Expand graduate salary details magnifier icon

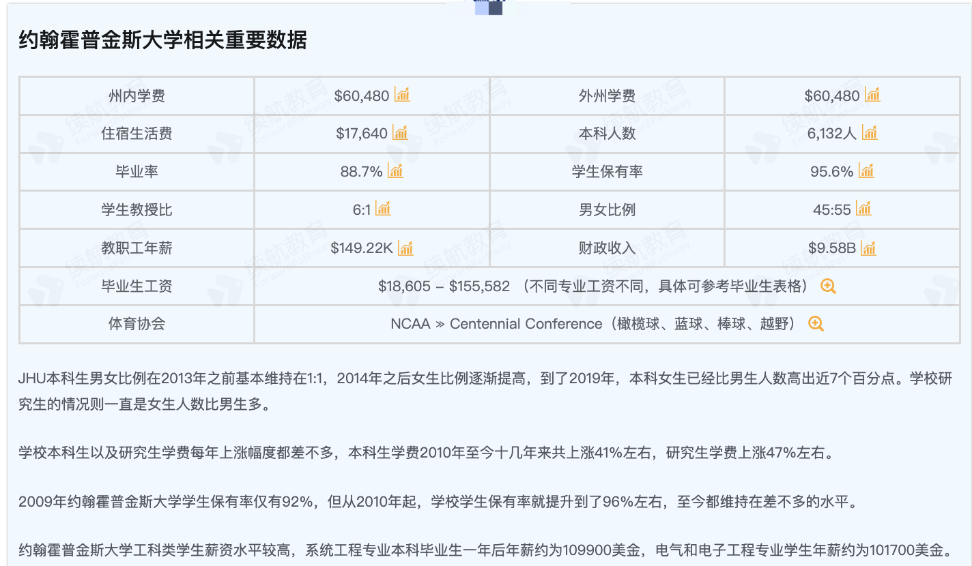coord(828,286)
